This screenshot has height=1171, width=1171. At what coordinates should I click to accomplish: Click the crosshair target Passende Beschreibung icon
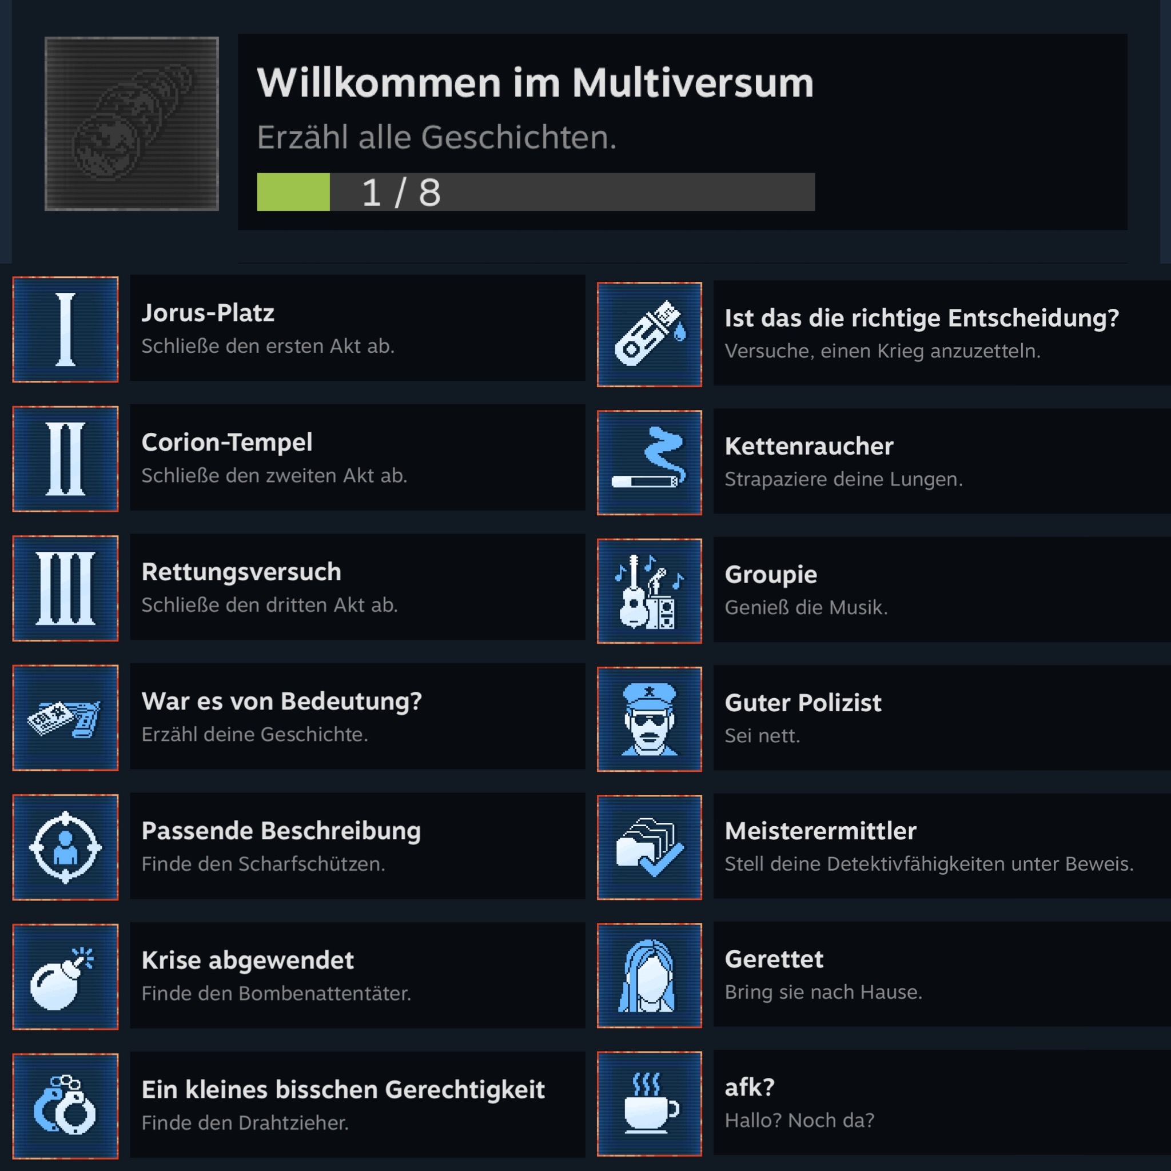pos(65,847)
